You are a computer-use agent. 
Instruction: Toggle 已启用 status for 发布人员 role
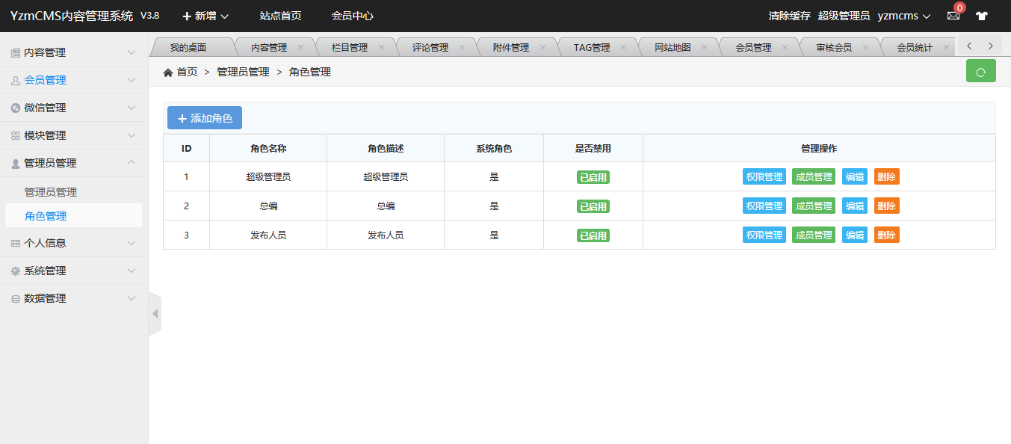pos(593,235)
